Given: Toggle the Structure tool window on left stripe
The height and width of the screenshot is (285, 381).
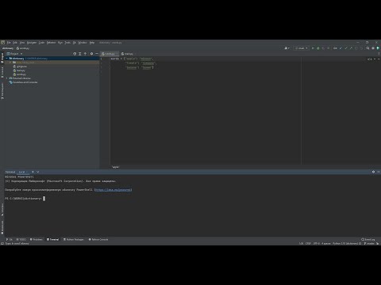Looking at the screenshot, I should 2,209.
